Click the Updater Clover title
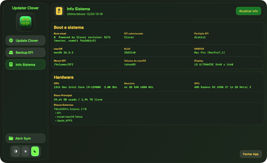 25,8
